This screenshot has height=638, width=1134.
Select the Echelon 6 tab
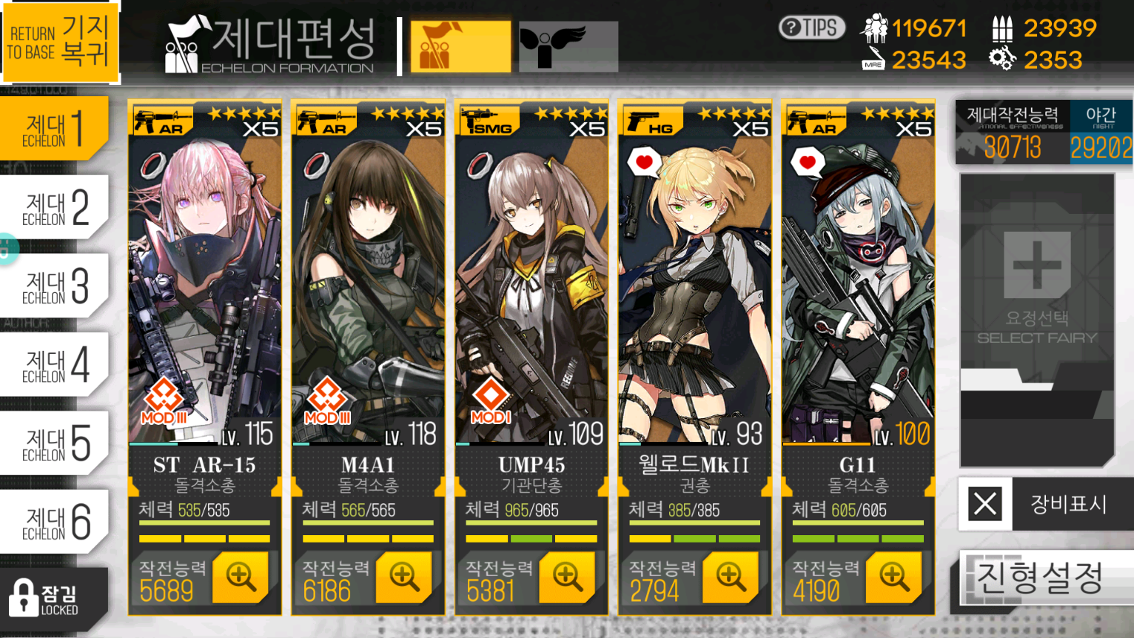(x=55, y=522)
